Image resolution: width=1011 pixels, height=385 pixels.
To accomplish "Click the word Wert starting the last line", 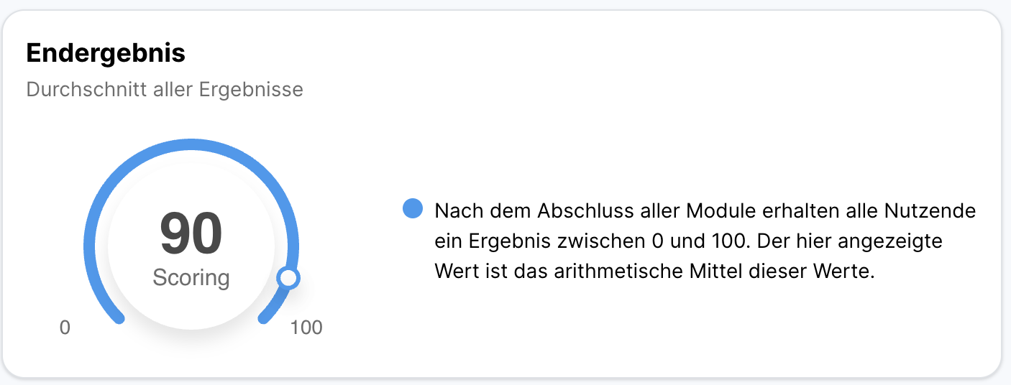I will (x=453, y=272).
